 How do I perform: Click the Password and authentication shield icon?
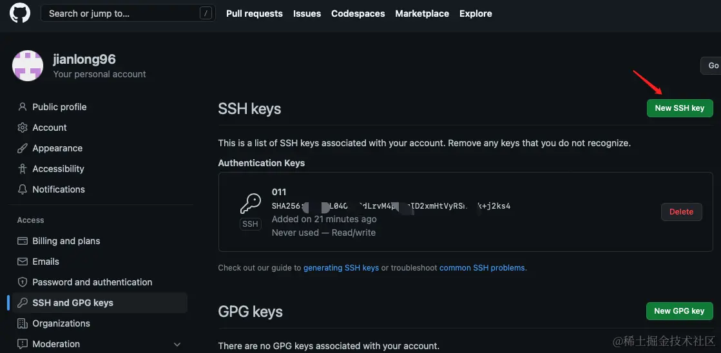tap(23, 282)
